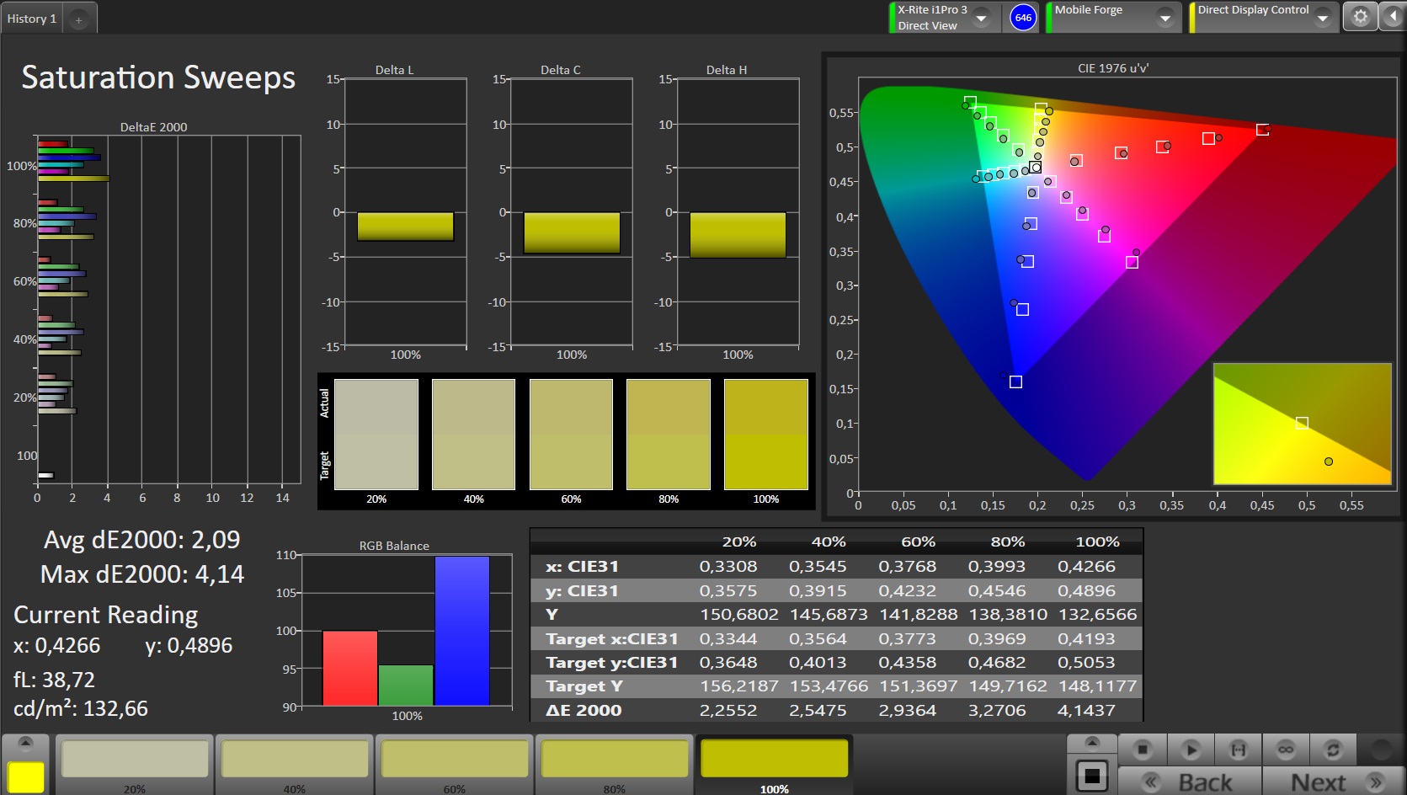Click the 40% Actual/Target comparison swatch
The image size is (1407, 795).
coord(473,435)
